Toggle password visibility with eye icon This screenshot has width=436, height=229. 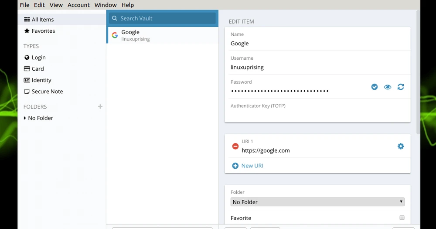click(x=388, y=87)
